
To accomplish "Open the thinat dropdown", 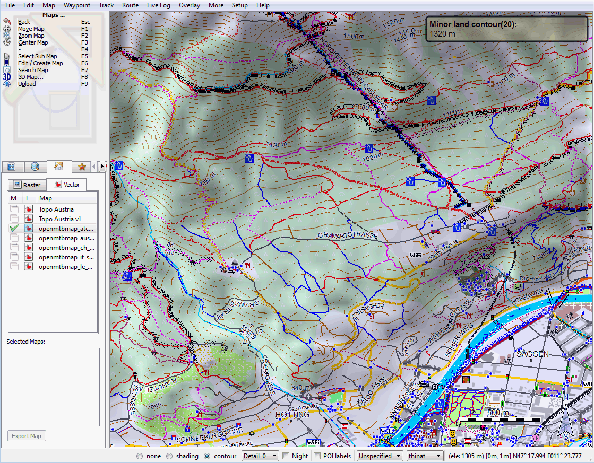I will coord(424,456).
